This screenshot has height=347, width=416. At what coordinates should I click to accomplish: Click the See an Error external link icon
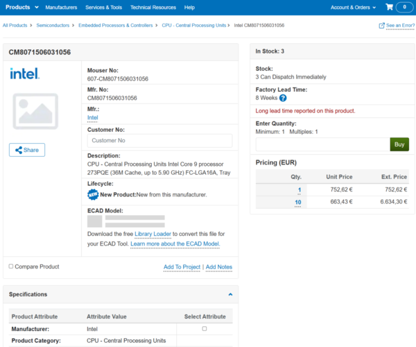tap(381, 26)
